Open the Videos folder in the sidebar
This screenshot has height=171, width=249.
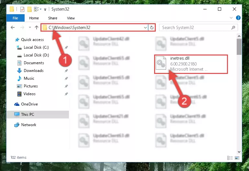point(29,94)
